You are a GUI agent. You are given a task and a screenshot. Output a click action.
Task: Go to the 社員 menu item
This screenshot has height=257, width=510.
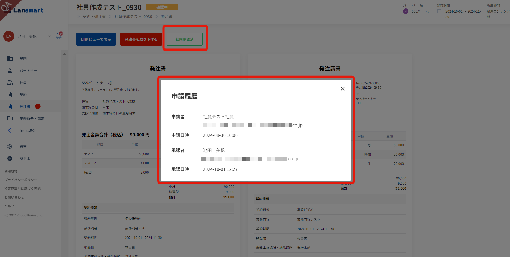click(23, 83)
